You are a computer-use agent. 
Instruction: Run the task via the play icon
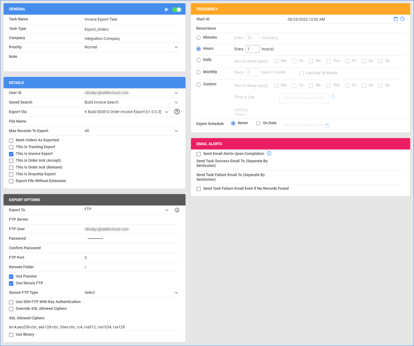point(166,9)
